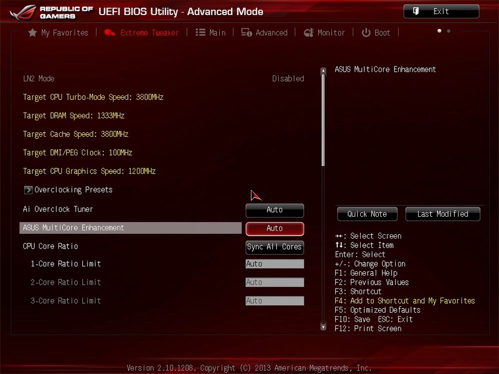Switch to the Boot tab
499x374 pixels.
376,32
